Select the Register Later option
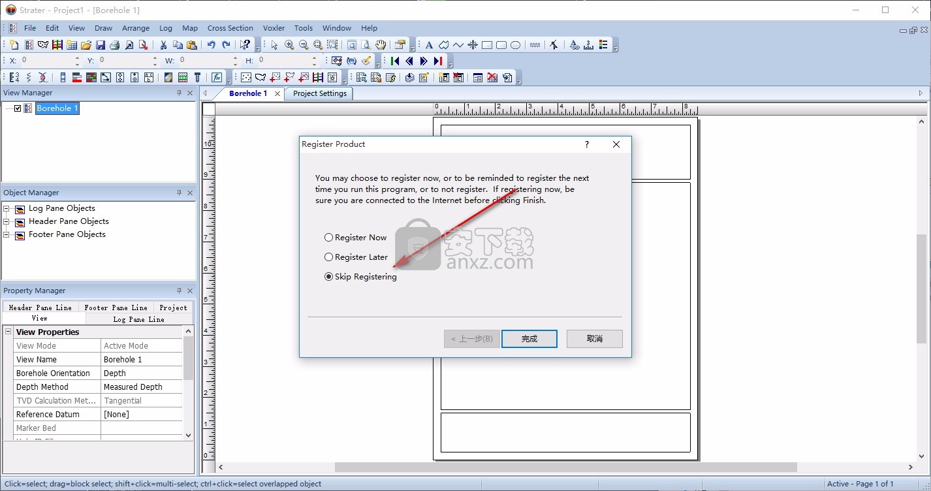931x491 pixels. [356, 257]
